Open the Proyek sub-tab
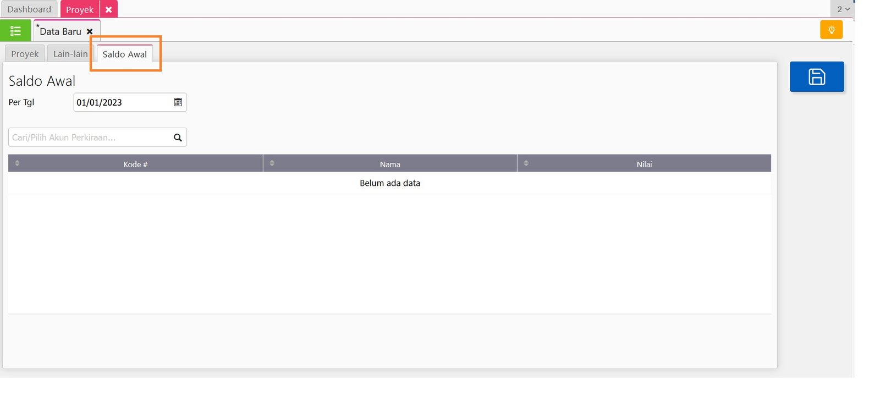The height and width of the screenshot is (407, 880). point(25,54)
